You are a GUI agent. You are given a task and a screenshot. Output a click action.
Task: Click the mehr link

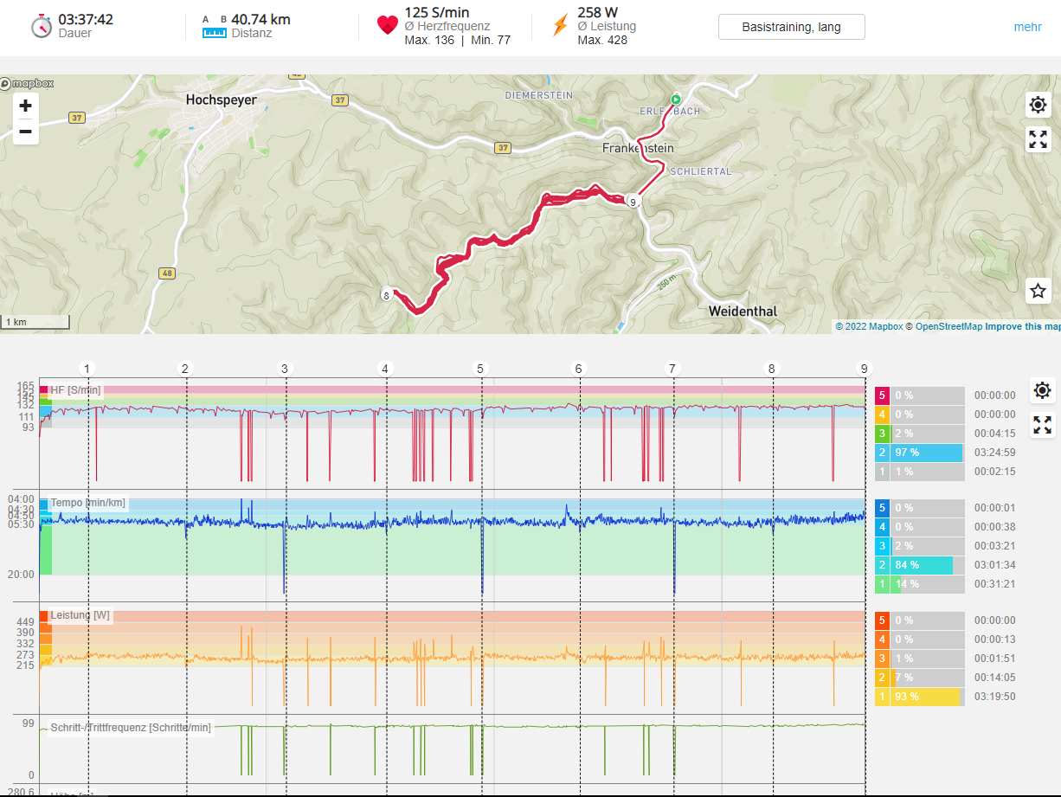tap(1027, 27)
